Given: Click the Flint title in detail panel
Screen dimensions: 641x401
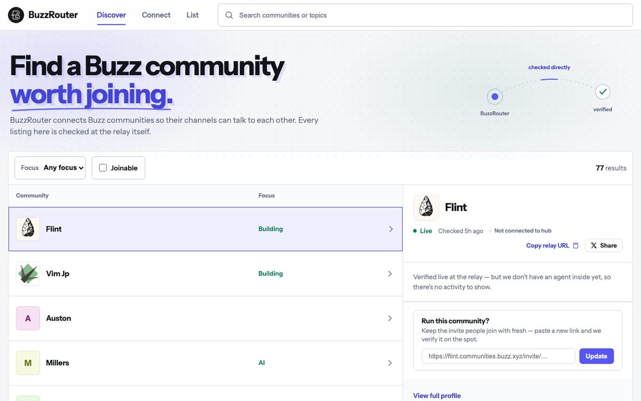Looking at the screenshot, I should pos(456,208).
